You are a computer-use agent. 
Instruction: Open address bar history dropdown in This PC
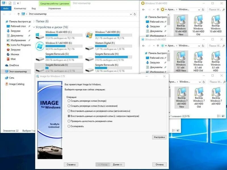(131, 14)
